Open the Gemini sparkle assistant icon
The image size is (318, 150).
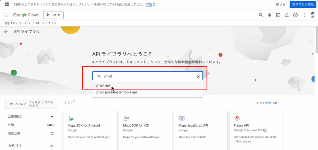(x=269, y=15)
